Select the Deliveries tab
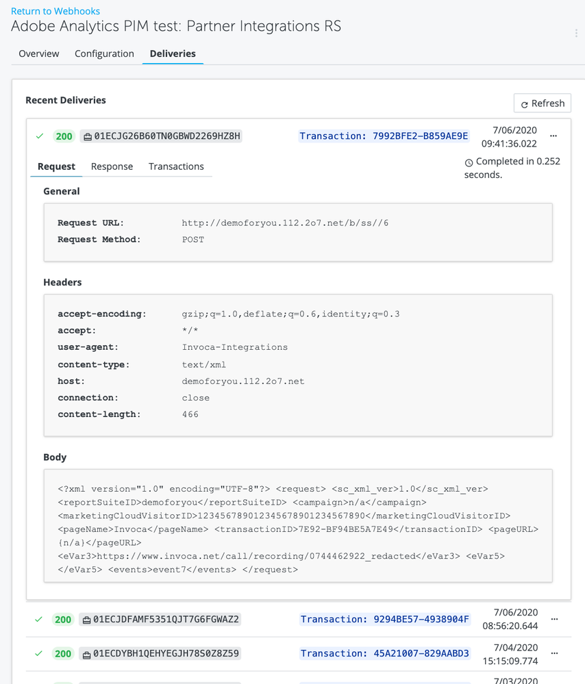The height and width of the screenshot is (684, 585). pyautogui.click(x=173, y=53)
